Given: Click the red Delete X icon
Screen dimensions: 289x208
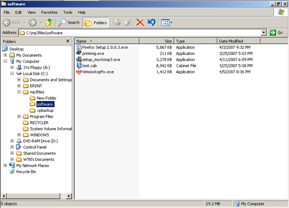Looking at the screenshot, I should [140, 23].
